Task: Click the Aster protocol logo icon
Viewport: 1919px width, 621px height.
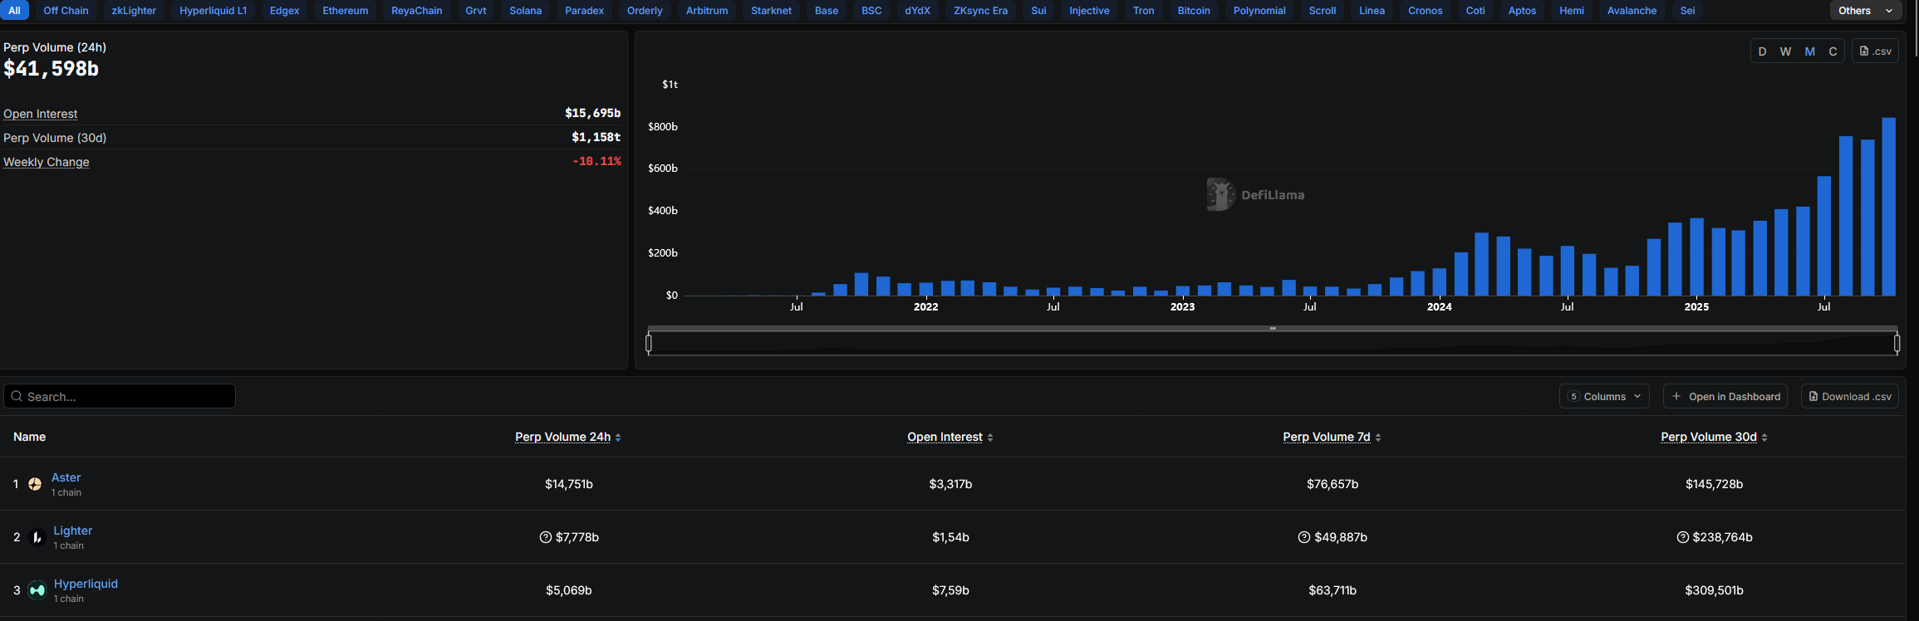Action: [35, 484]
